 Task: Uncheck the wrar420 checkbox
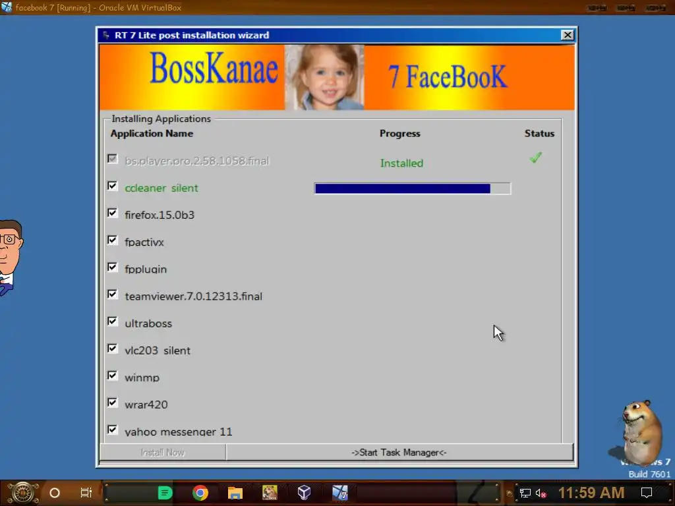click(112, 403)
